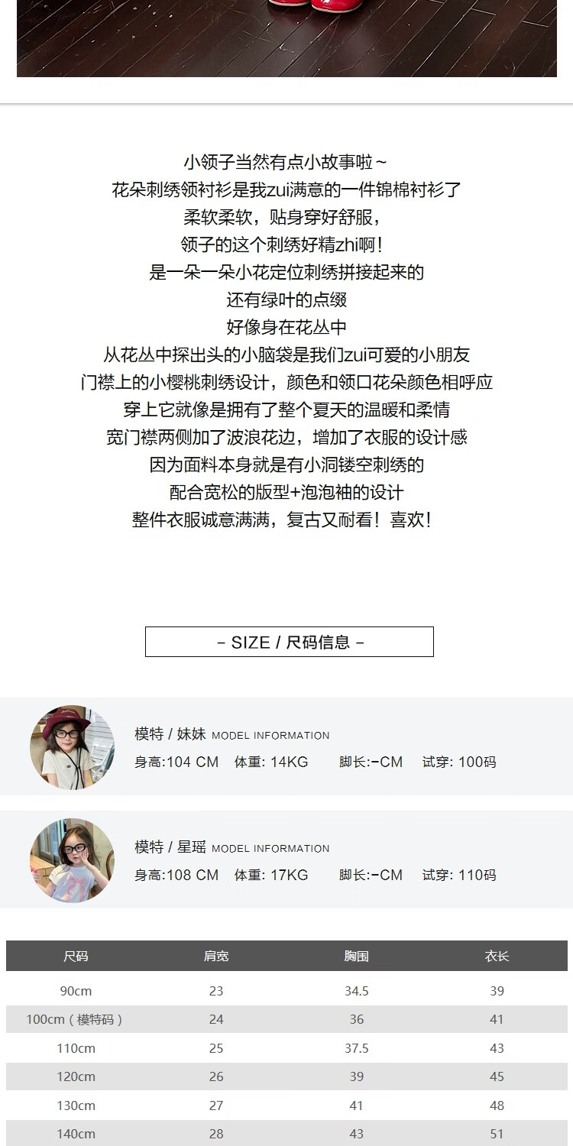The image size is (573, 1146).
Task: Click the 小领子当然有点小故事啦 text line
Action: 286,162
